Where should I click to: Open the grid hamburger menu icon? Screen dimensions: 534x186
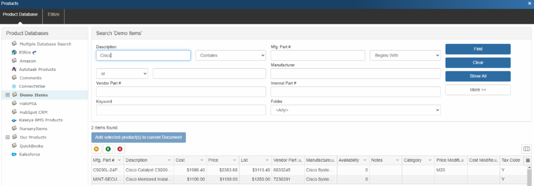(x=528, y=160)
